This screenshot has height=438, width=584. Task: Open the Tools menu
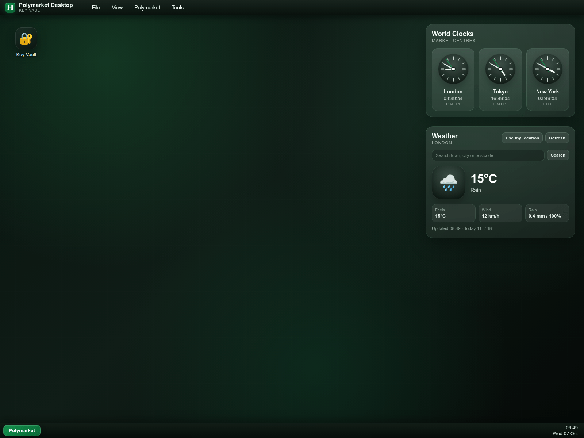tap(178, 8)
